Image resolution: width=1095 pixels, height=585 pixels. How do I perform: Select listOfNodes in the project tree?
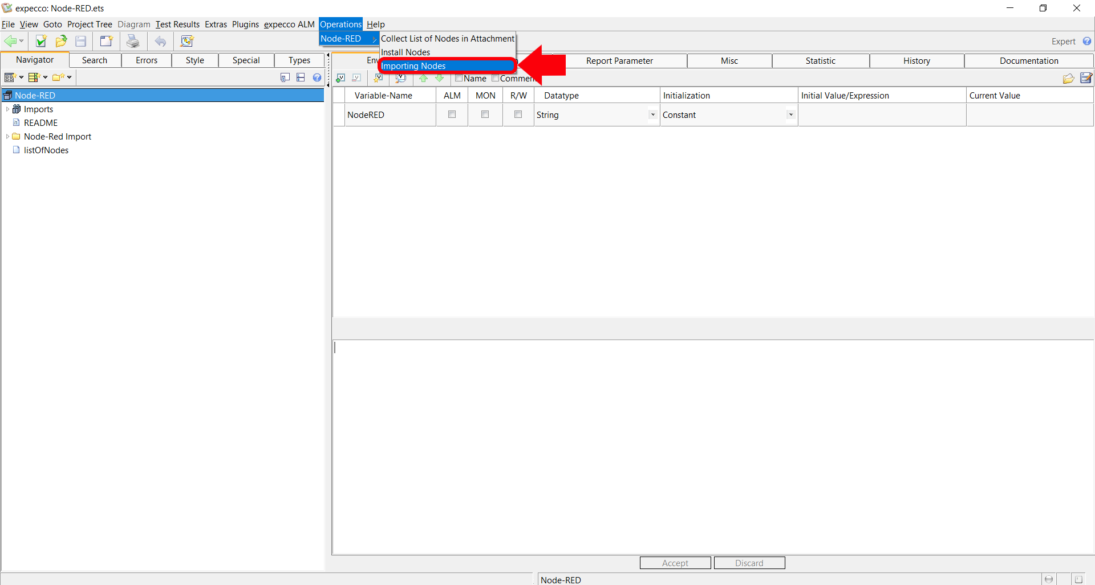coord(46,150)
